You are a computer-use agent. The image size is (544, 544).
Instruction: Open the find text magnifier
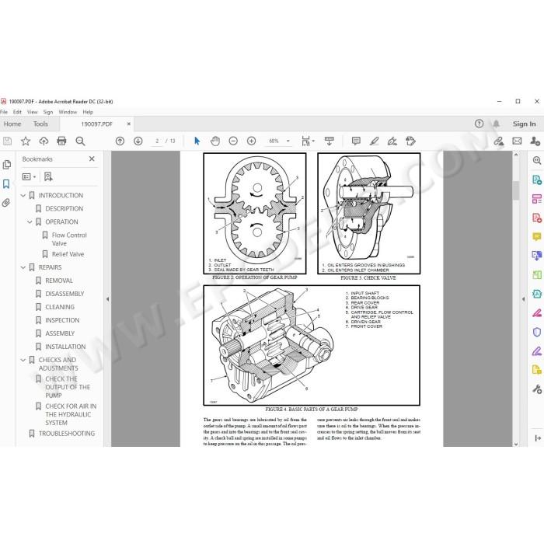click(80, 141)
